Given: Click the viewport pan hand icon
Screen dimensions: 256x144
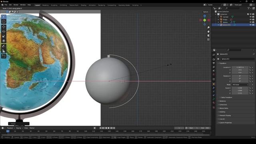Looking at the screenshot, I should (208, 32).
